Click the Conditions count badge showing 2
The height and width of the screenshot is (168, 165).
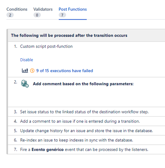click(x=10, y=15)
